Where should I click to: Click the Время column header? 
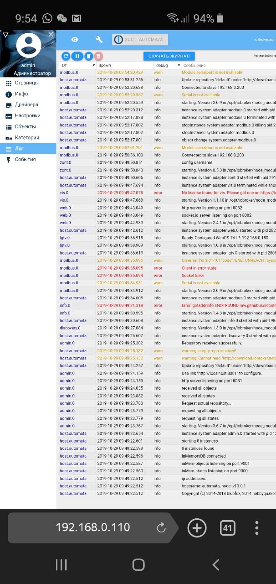tap(124, 66)
